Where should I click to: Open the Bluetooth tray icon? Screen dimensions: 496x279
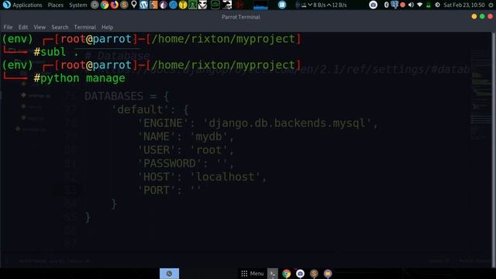click(x=386, y=5)
